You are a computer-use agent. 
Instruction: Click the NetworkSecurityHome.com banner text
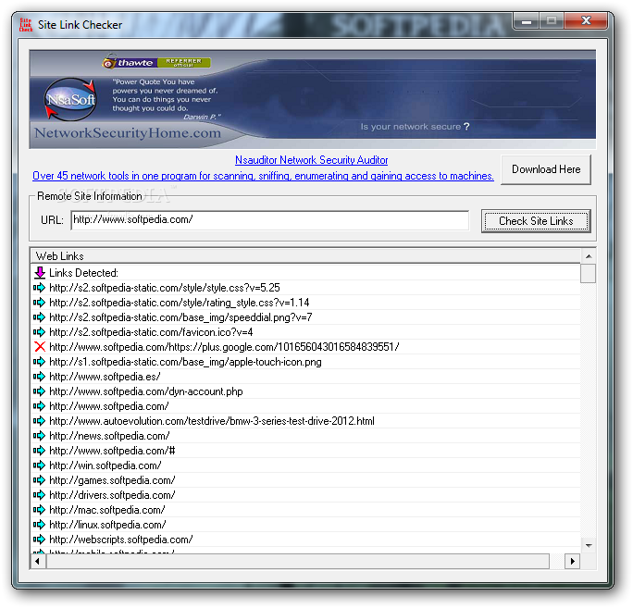click(128, 133)
